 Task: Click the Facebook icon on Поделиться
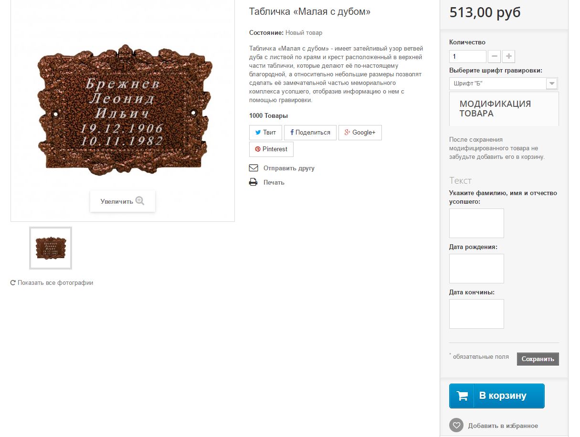[292, 133]
